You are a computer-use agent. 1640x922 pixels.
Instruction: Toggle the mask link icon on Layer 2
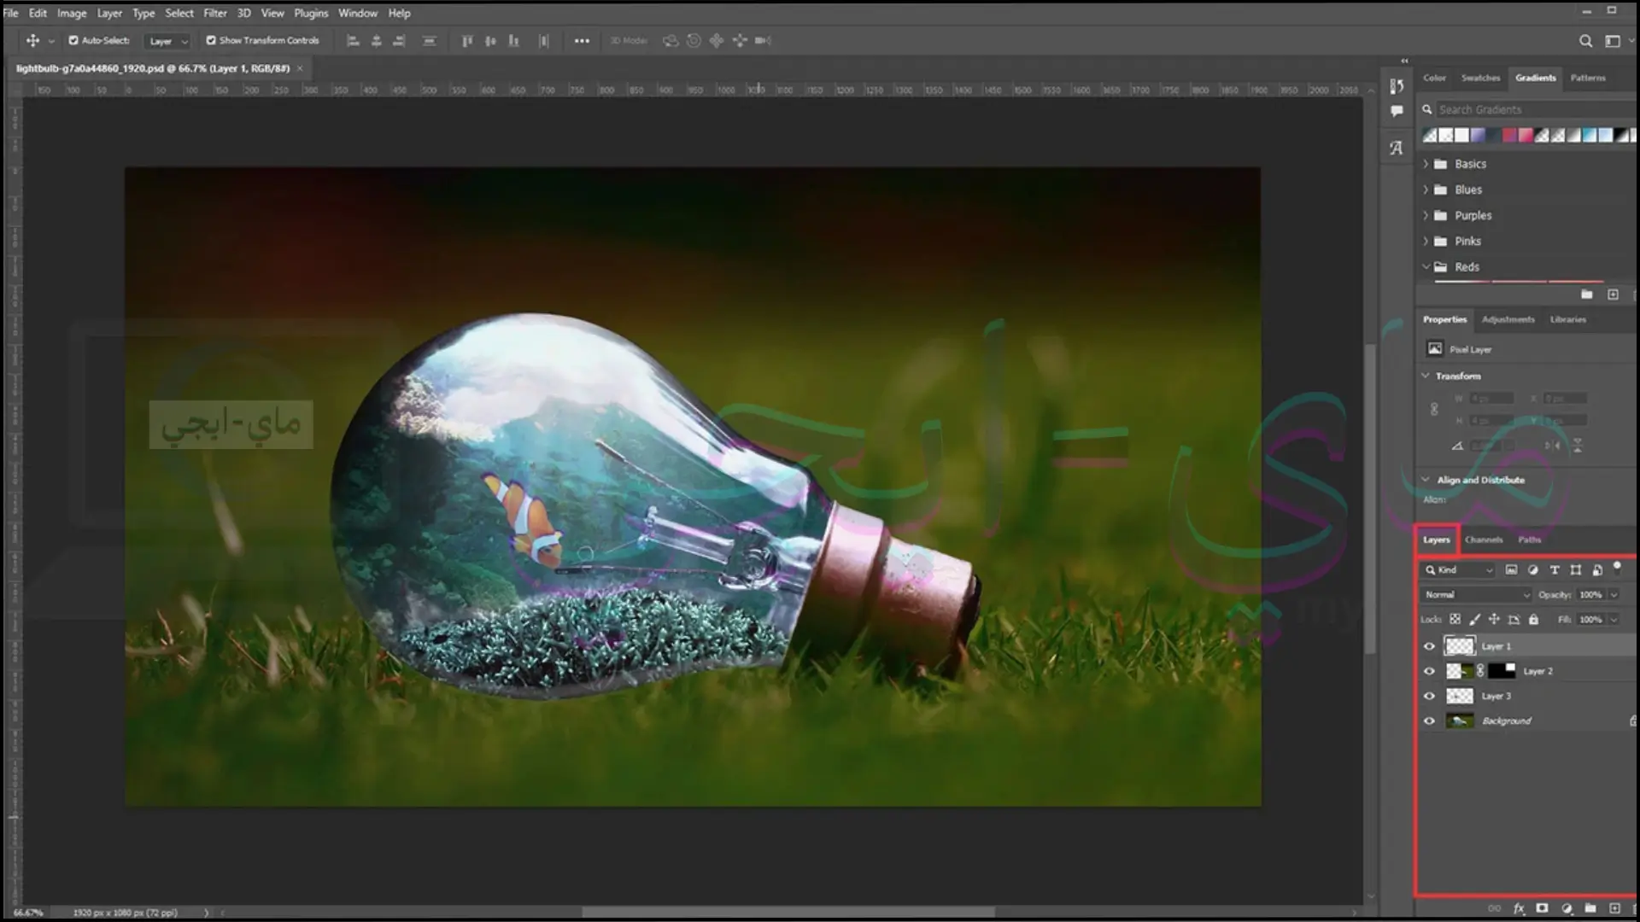tap(1480, 671)
